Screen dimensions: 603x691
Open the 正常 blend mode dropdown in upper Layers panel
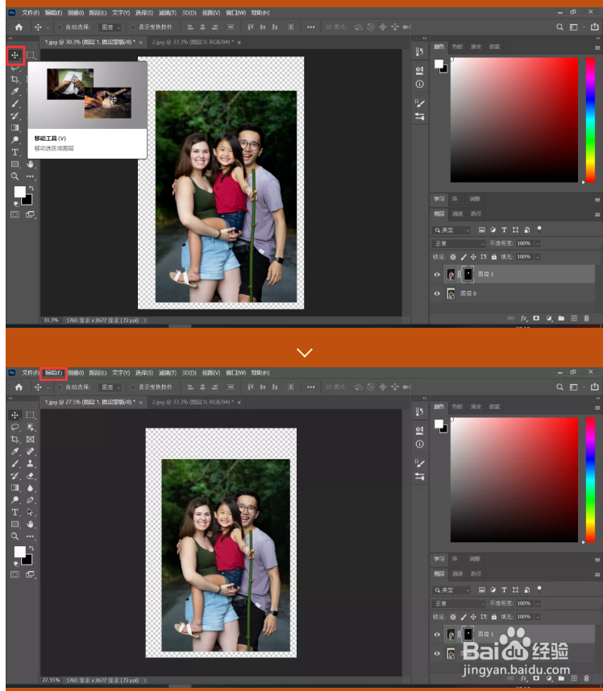459,244
